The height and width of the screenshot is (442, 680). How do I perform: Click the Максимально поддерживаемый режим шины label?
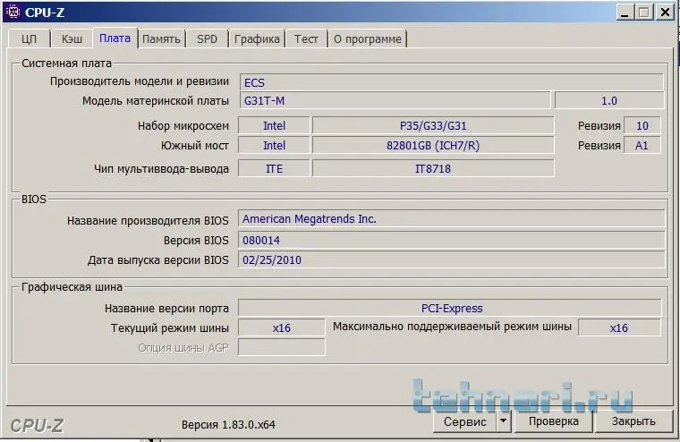[452, 327]
